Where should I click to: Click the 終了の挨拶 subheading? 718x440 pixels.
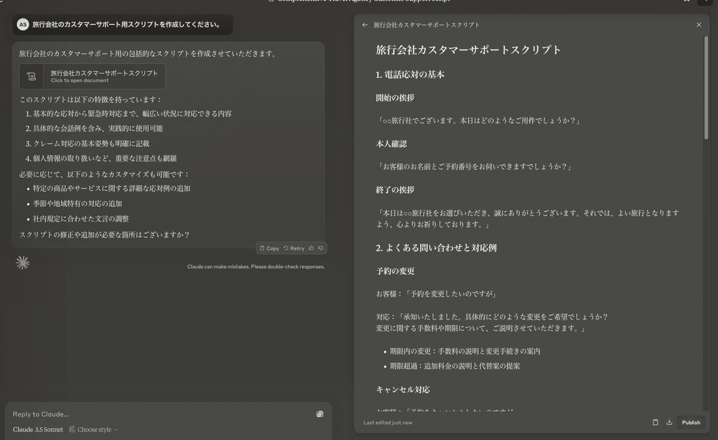tap(395, 190)
